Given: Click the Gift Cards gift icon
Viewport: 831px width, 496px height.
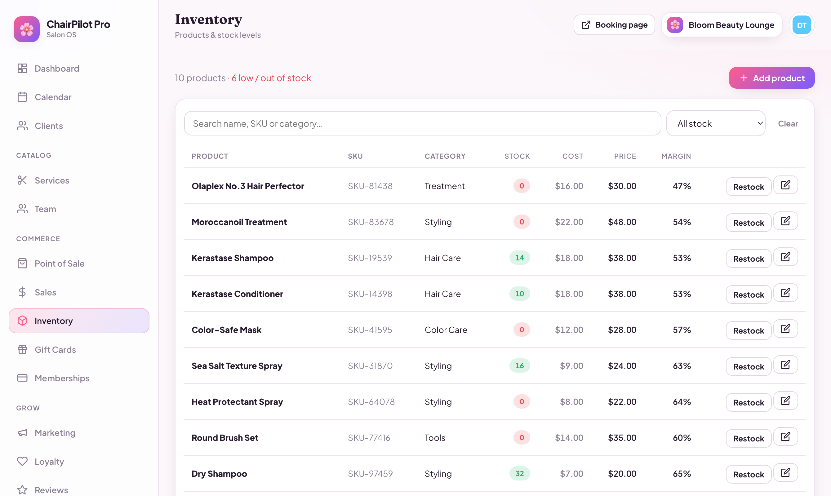Looking at the screenshot, I should click(22, 350).
